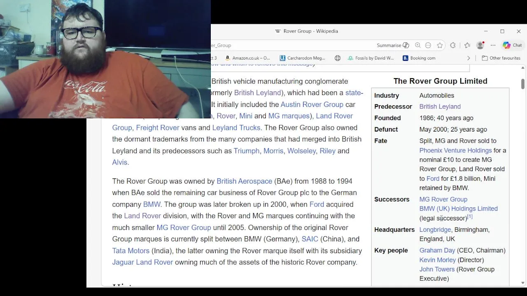
Task: Open the Settings and more ellipsis menu
Action: (493, 45)
